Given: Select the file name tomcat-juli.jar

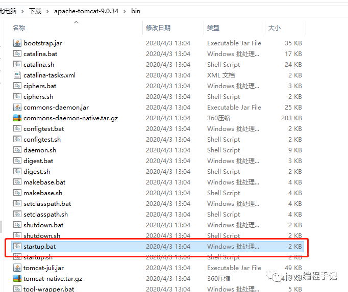Looking at the screenshot, I should tap(44, 268).
